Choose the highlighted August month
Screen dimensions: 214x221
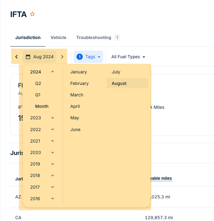[x=127, y=83]
